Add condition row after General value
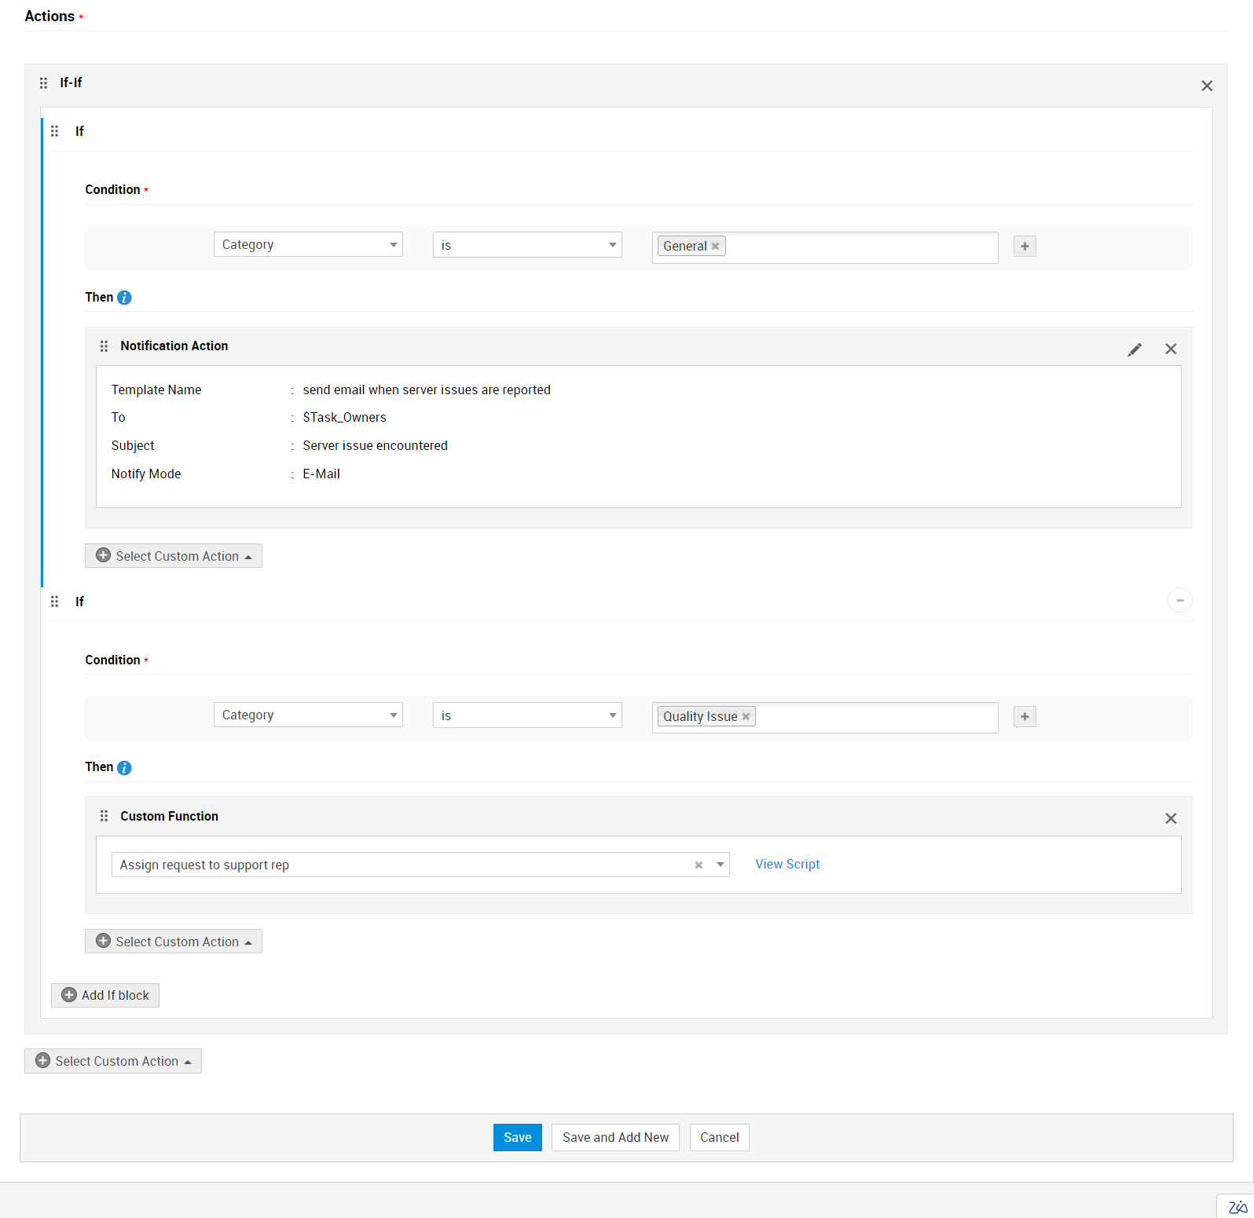The width and height of the screenshot is (1254, 1218). [1024, 247]
